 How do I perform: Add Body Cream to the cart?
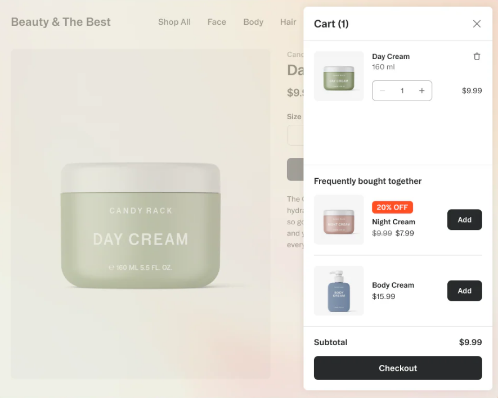point(465,291)
